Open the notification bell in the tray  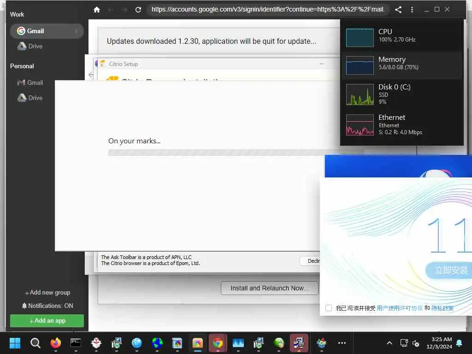coord(460,343)
